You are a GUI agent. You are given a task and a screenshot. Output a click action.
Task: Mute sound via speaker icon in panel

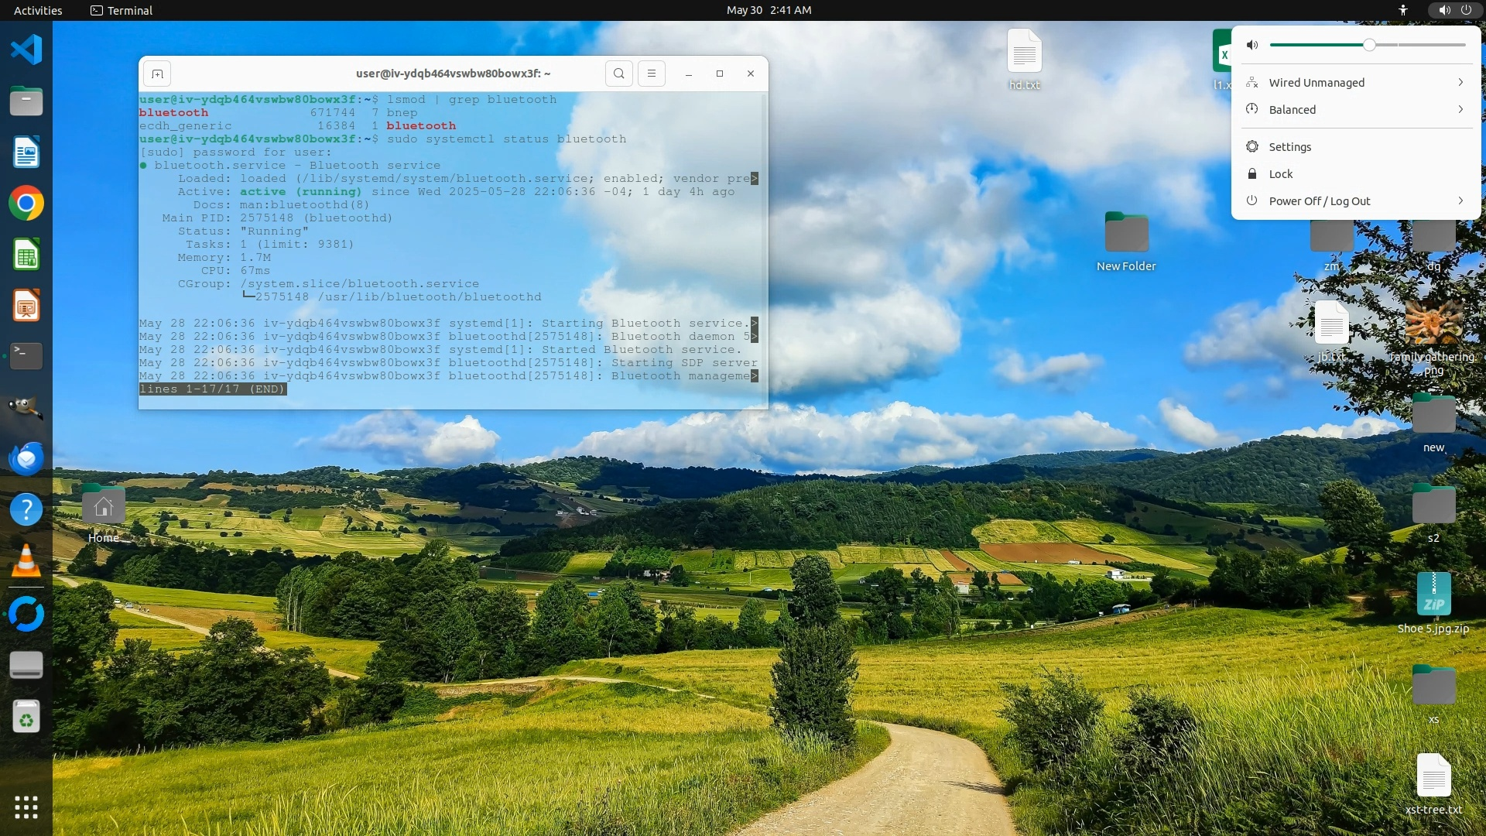pos(1252,45)
